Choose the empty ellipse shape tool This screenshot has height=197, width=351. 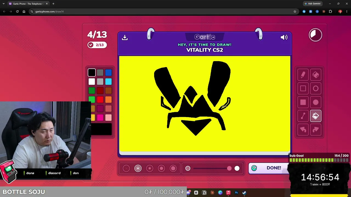[x=316, y=88]
